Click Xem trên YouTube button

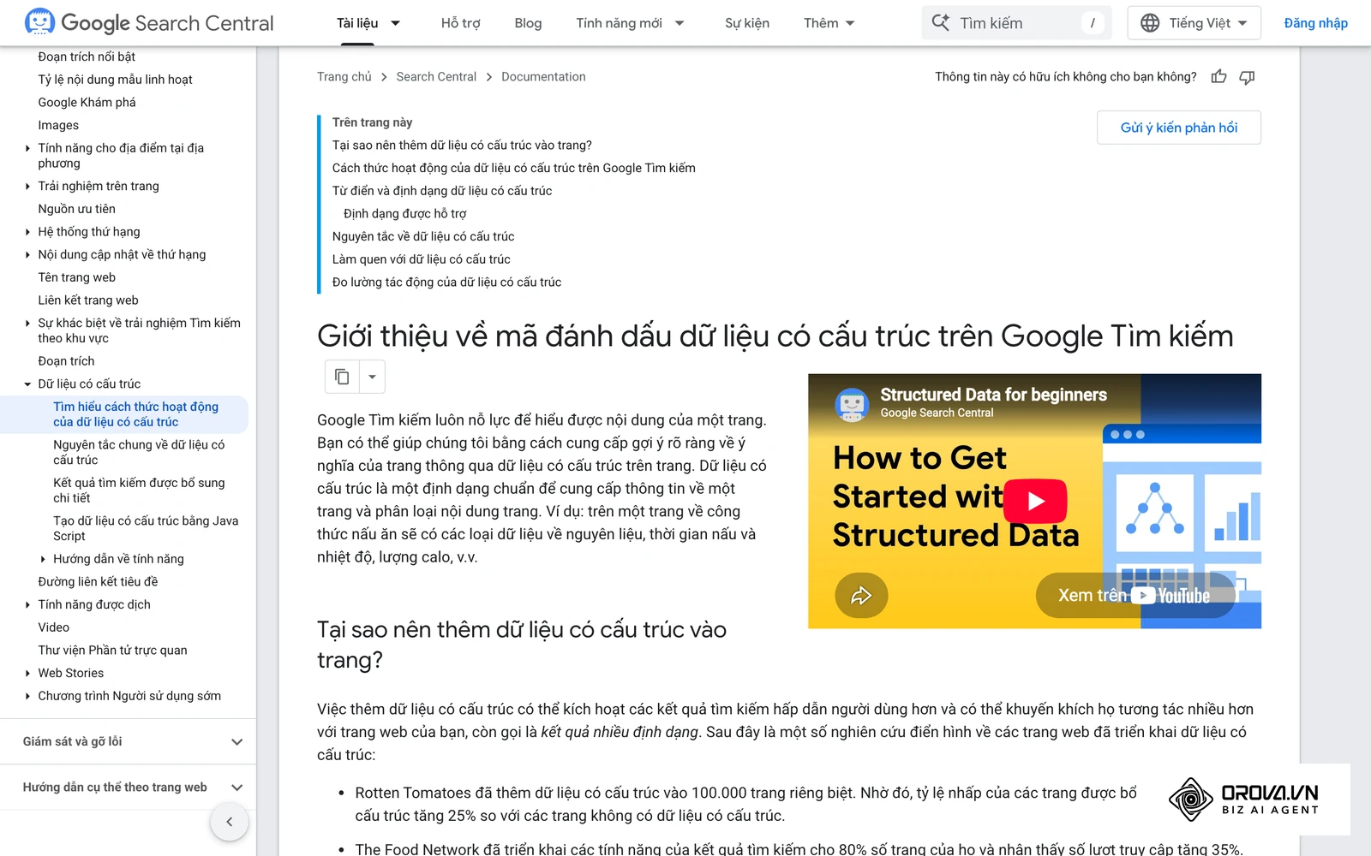pos(1135,595)
